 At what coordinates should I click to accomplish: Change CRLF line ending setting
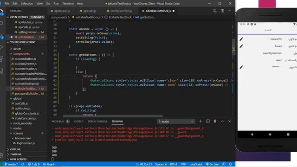[184, 164]
